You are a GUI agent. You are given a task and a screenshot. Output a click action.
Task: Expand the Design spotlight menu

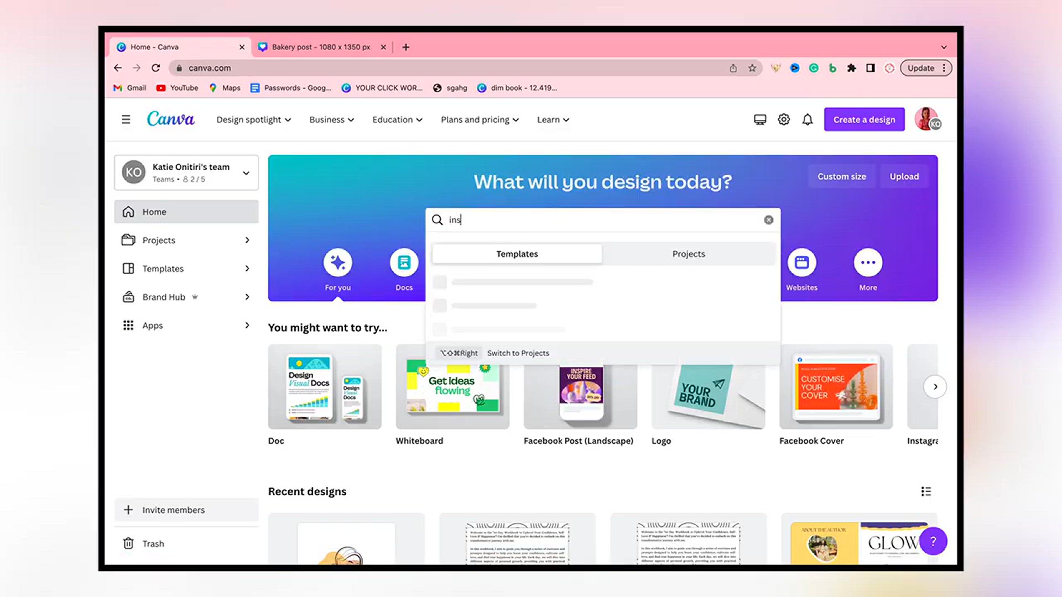[253, 120]
